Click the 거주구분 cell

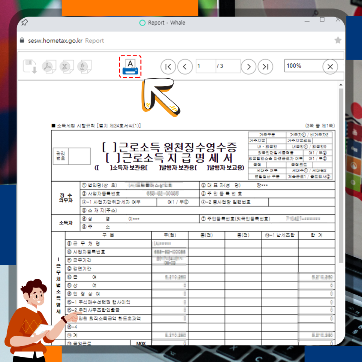267,135
